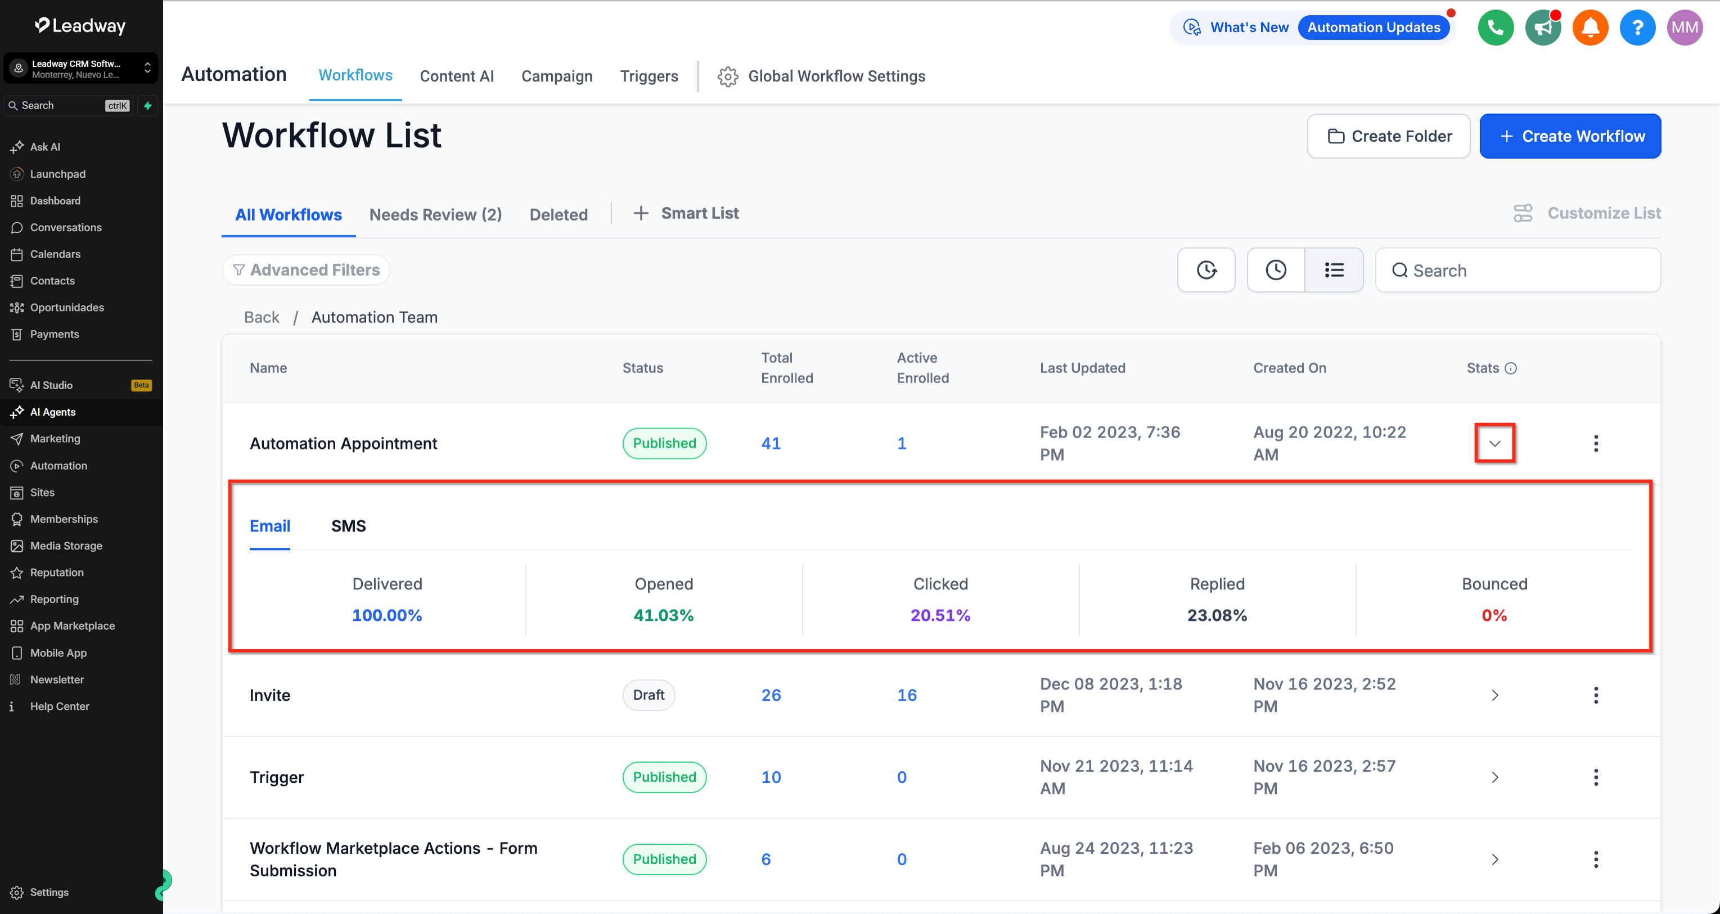Open the three-dot menu for Automation Appointment

1596,443
